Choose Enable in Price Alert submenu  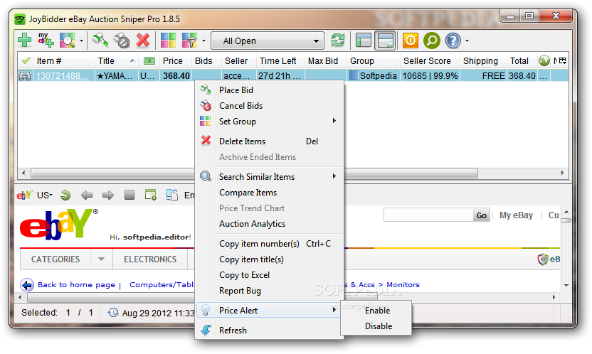(x=376, y=311)
